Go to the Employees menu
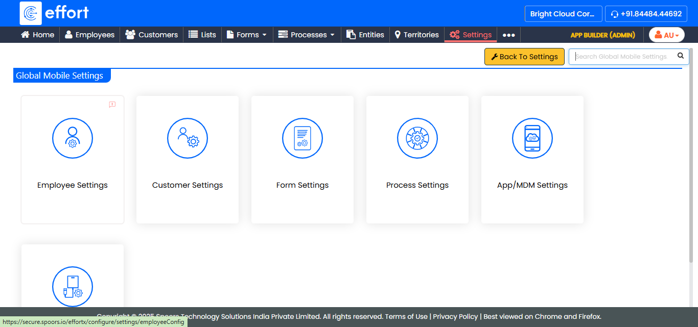Screen dimensions: 698x327 pyautogui.click(x=89, y=35)
